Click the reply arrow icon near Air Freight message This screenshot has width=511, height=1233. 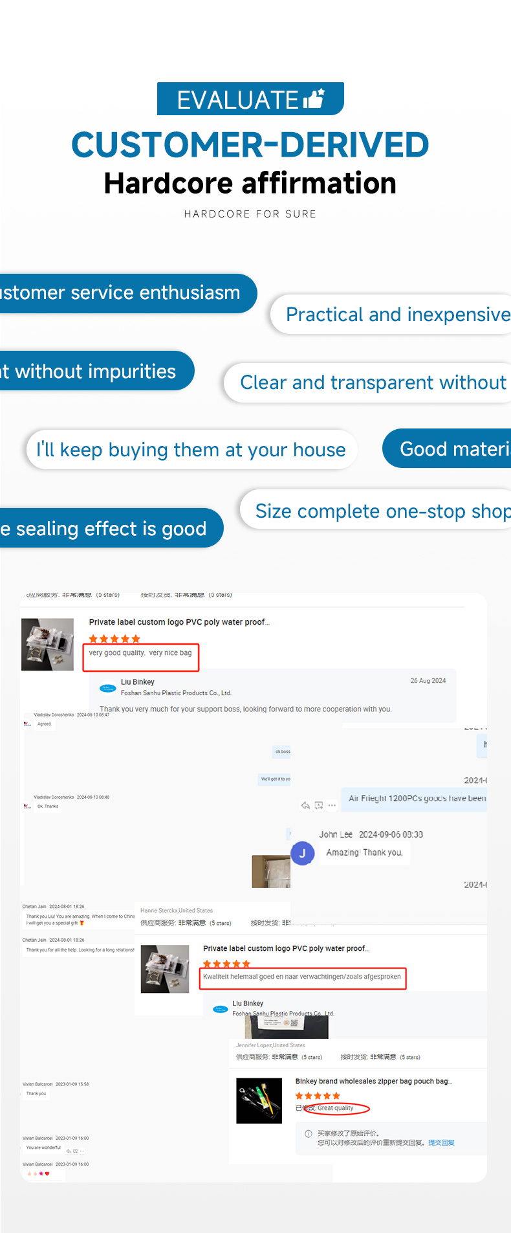(305, 805)
